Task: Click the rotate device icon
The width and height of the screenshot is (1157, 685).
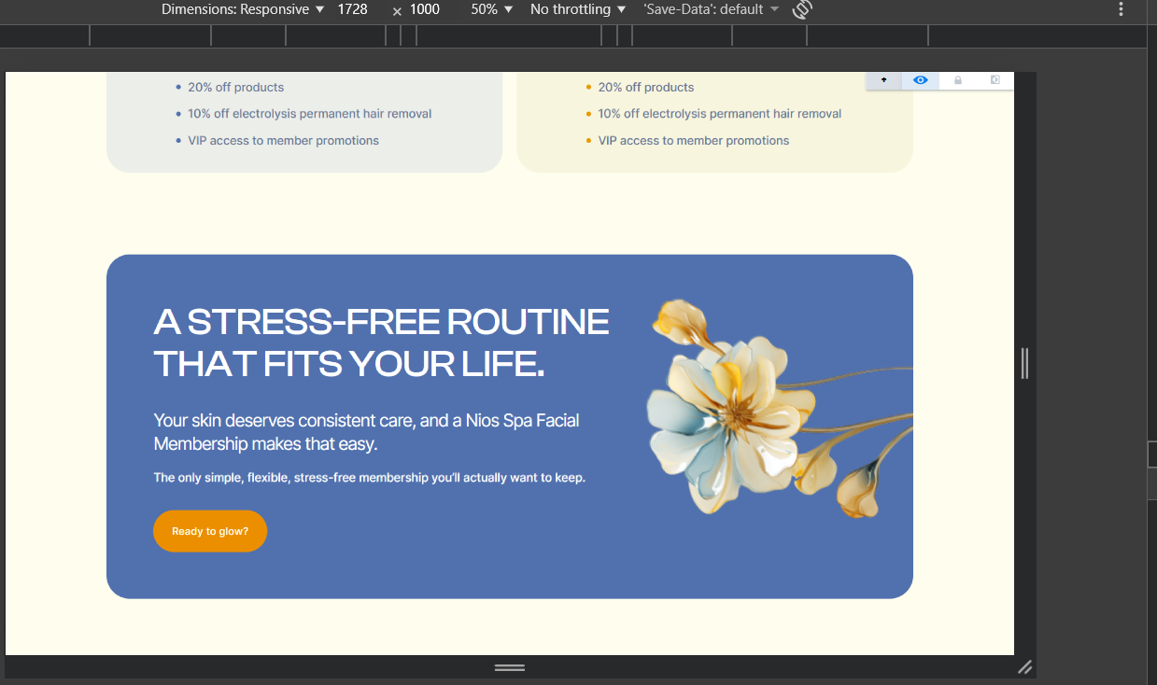Action: 801,9
